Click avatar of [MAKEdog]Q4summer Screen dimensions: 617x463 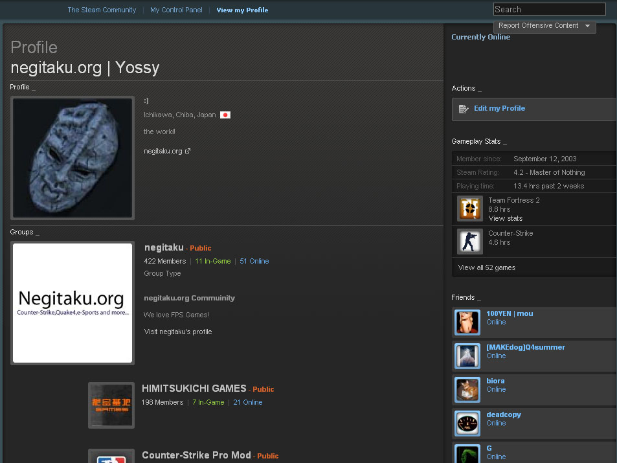(467, 356)
